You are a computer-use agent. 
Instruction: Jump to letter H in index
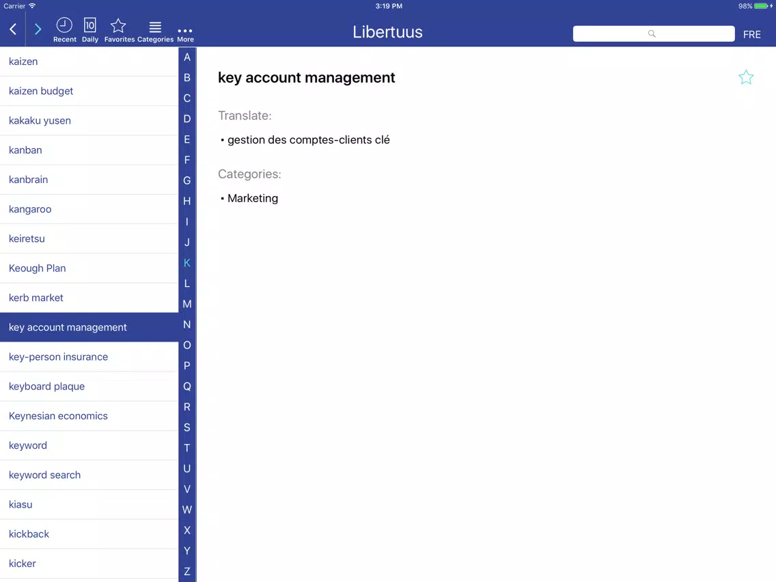point(187,201)
